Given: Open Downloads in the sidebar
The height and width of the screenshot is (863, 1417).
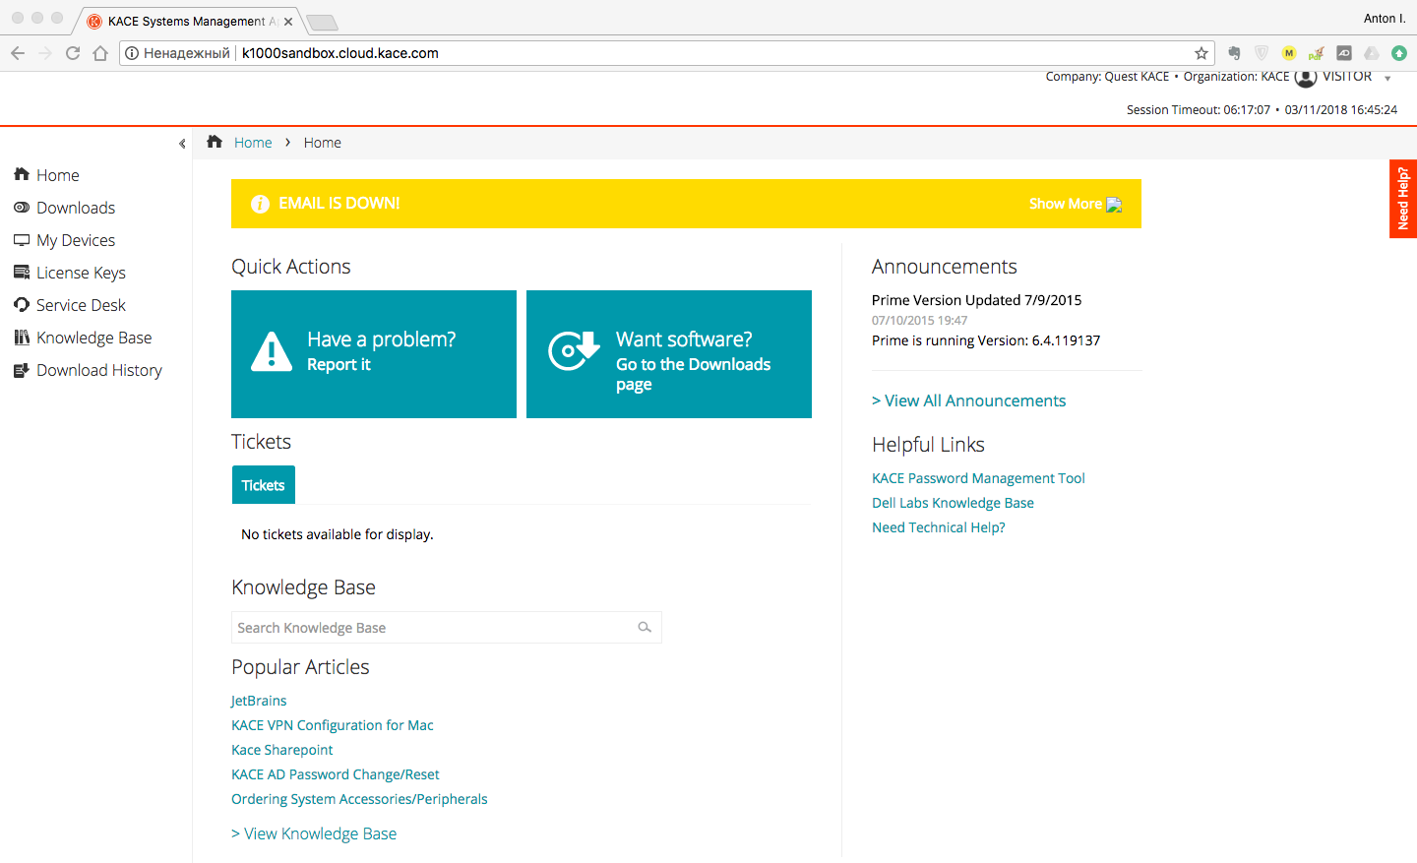Looking at the screenshot, I should (x=76, y=208).
